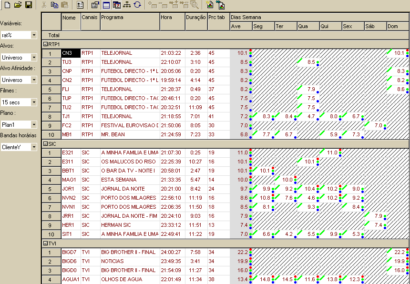The width and height of the screenshot is (410, 284).
Task: Click the scissors Cut icon
Action: tap(44, 5)
